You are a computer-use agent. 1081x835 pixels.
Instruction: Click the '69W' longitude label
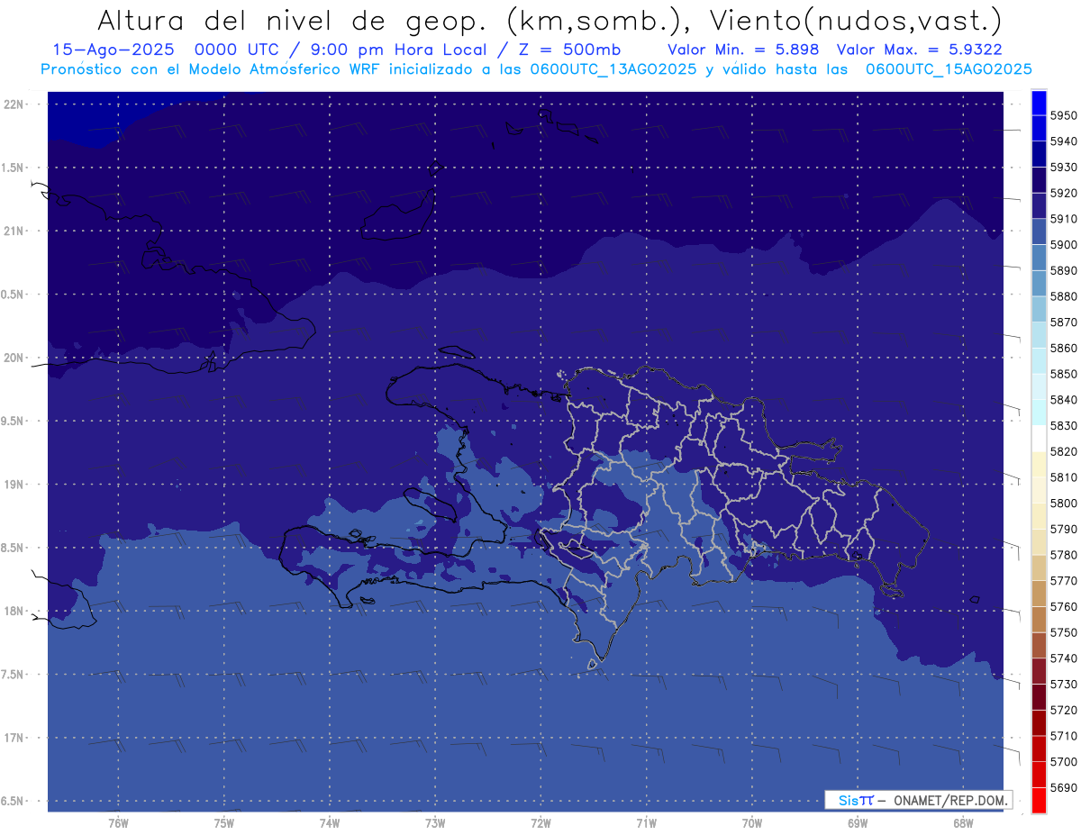click(858, 822)
